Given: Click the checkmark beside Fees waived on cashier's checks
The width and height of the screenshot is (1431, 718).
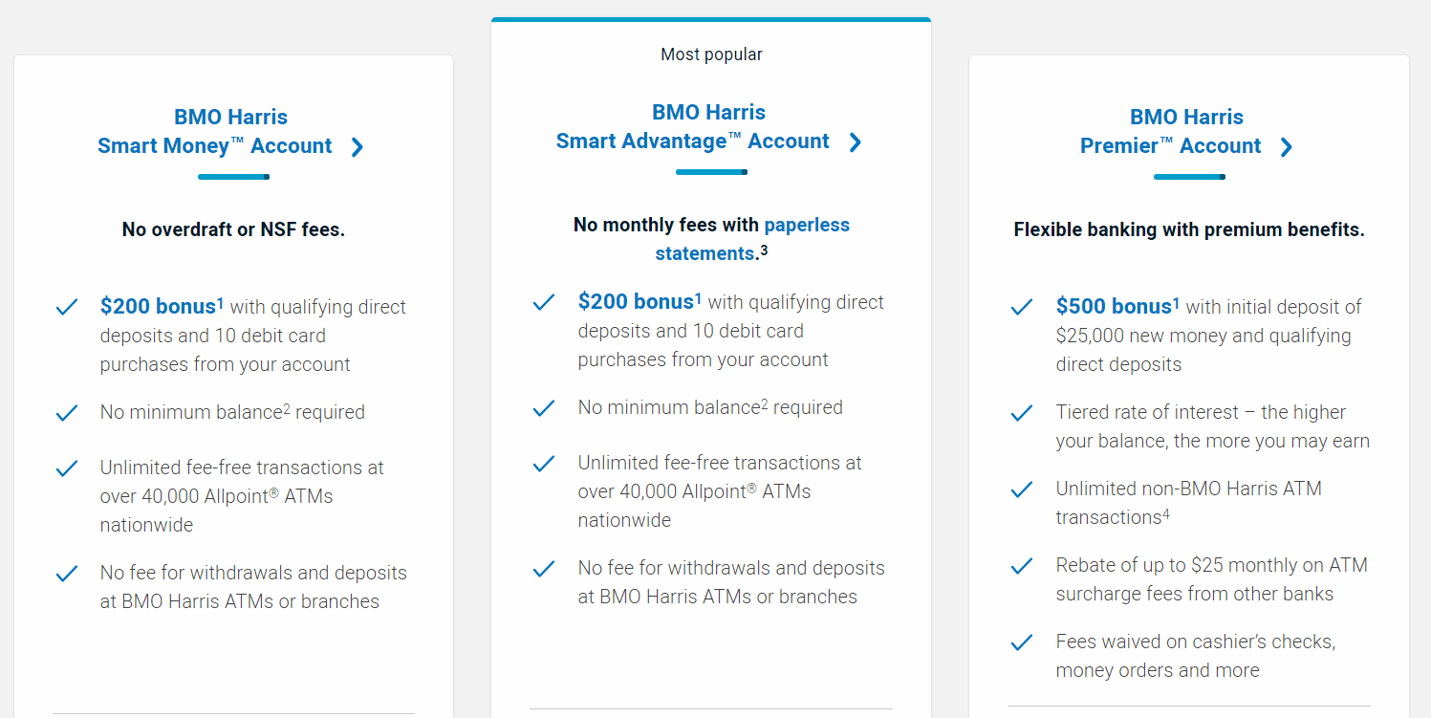Looking at the screenshot, I should 1021,642.
